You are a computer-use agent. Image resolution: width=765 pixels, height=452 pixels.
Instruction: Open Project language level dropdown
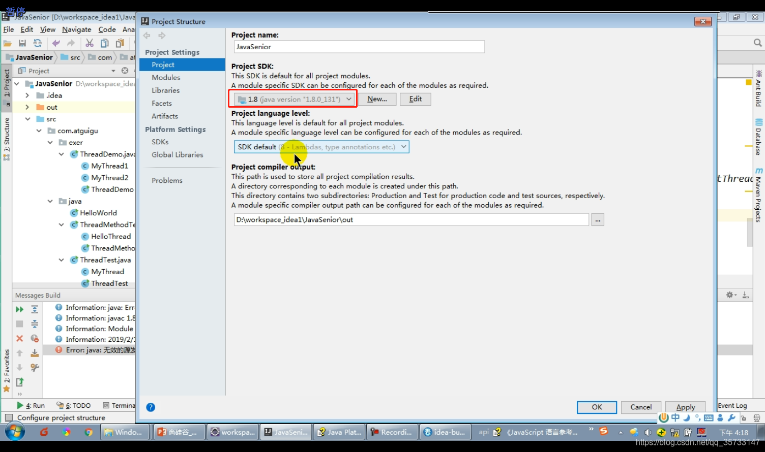(x=321, y=147)
